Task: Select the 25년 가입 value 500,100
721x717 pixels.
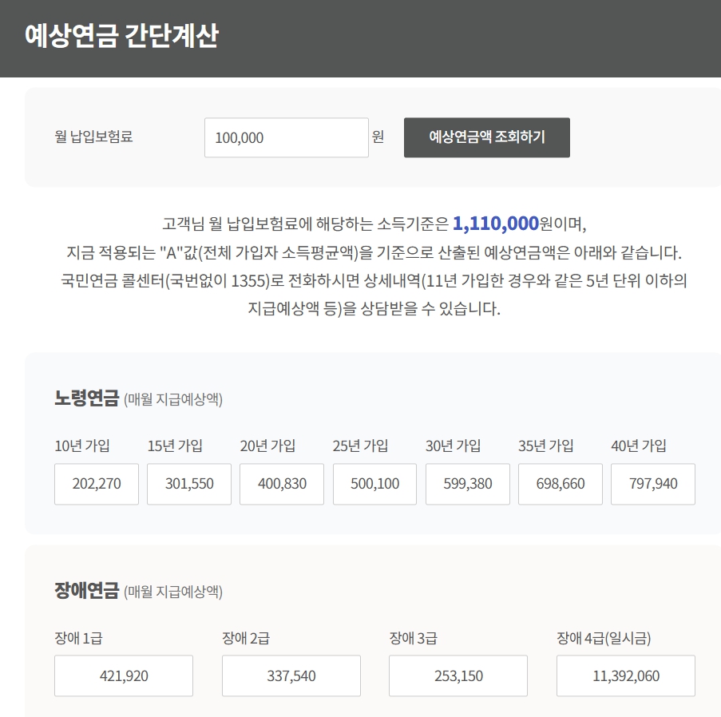Action: pos(374,484)
